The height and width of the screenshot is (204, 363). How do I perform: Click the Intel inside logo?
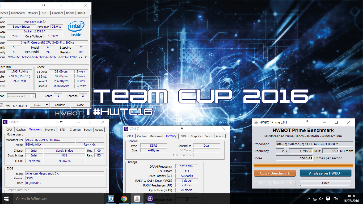point(76,29)
